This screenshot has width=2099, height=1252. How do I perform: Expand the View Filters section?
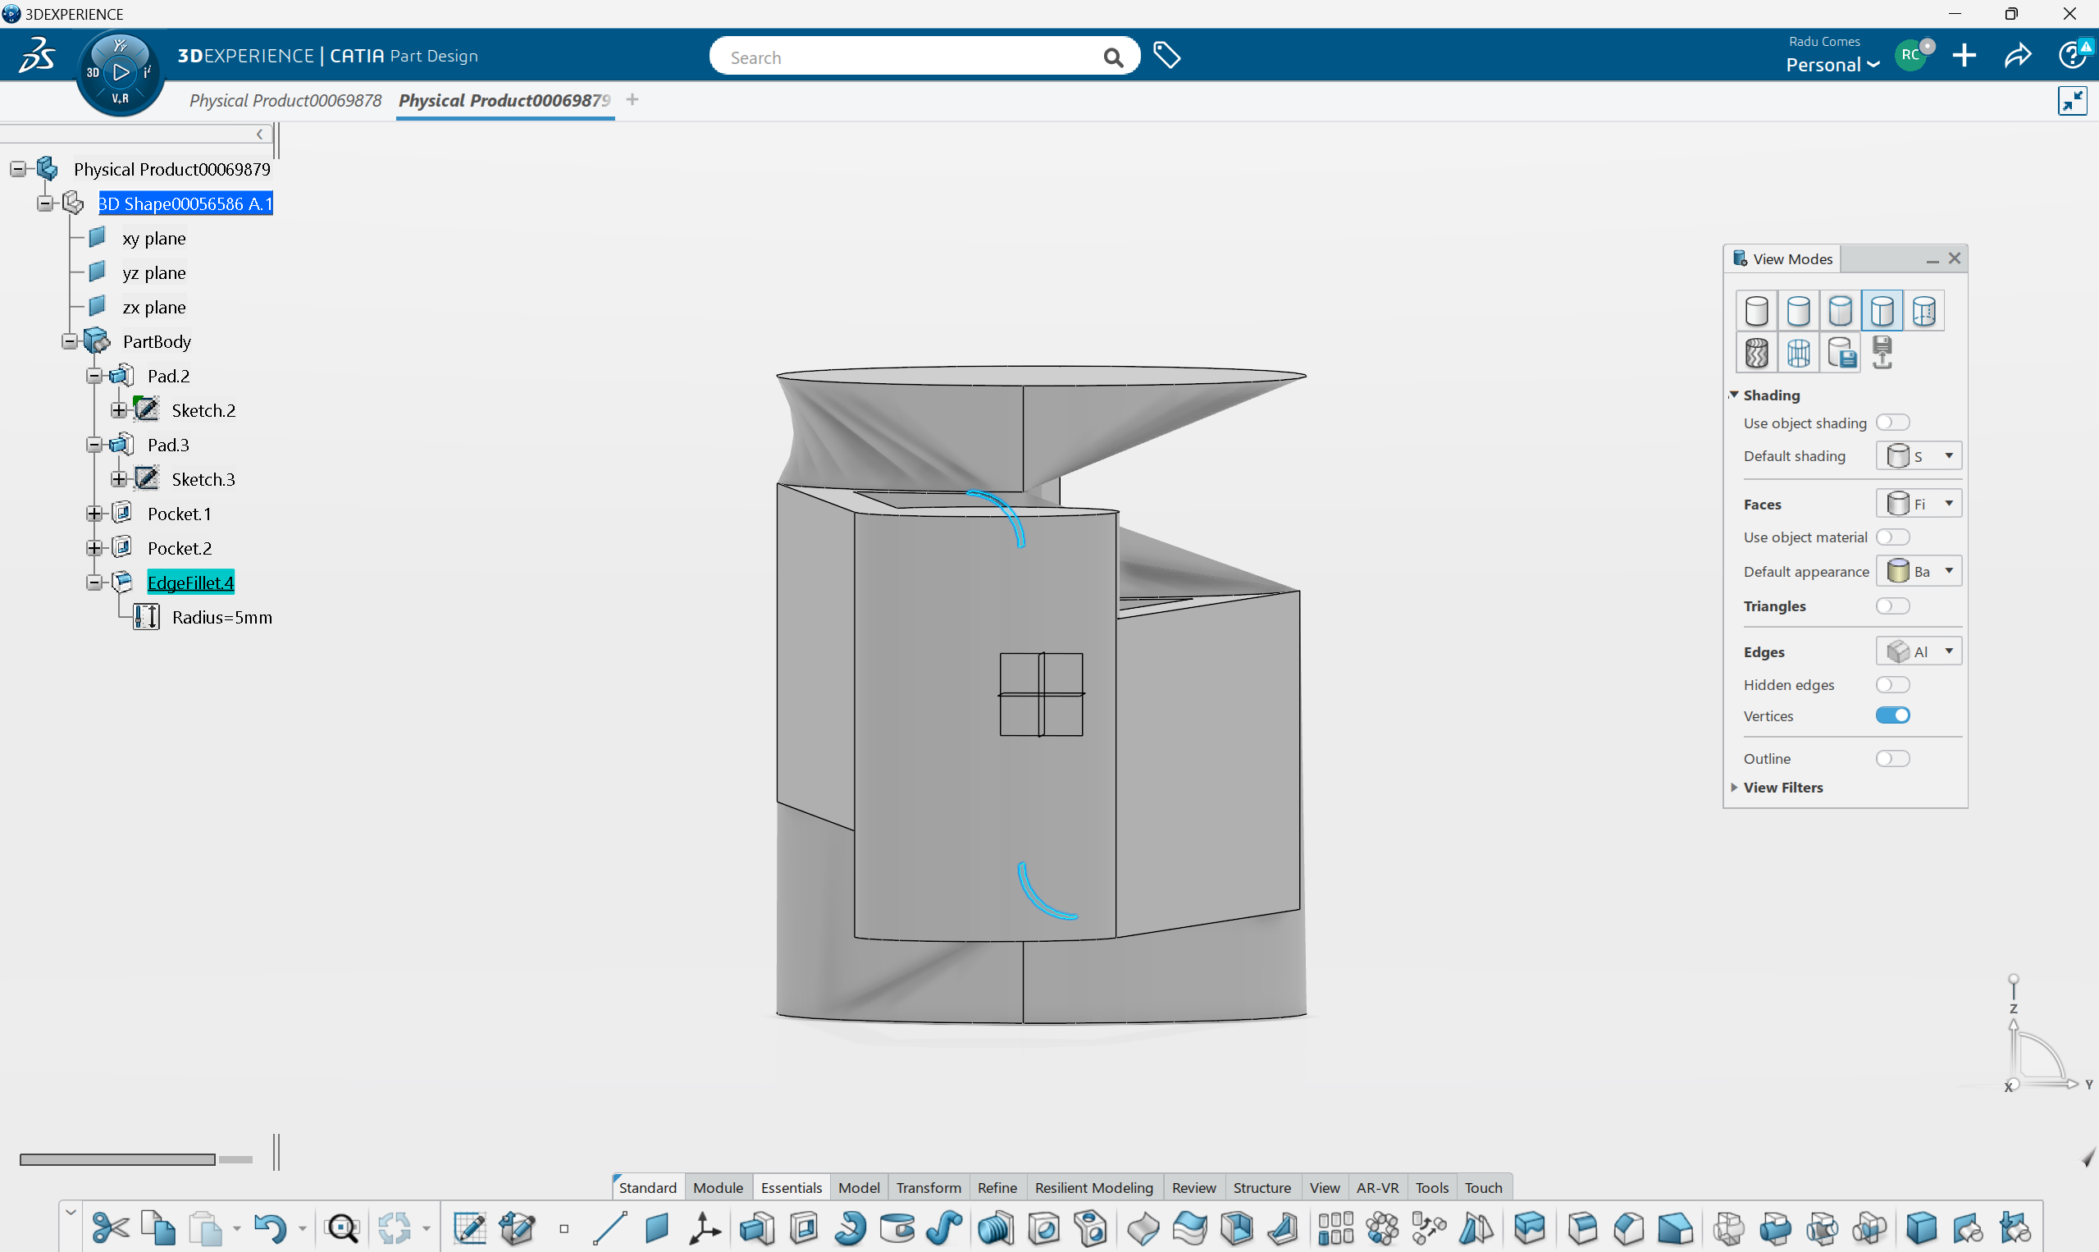1782,787
